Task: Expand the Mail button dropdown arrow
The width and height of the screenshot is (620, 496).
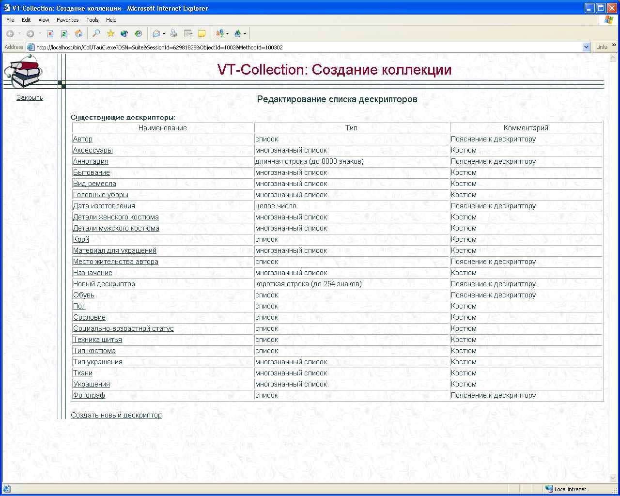Action: tap(164, 33)
